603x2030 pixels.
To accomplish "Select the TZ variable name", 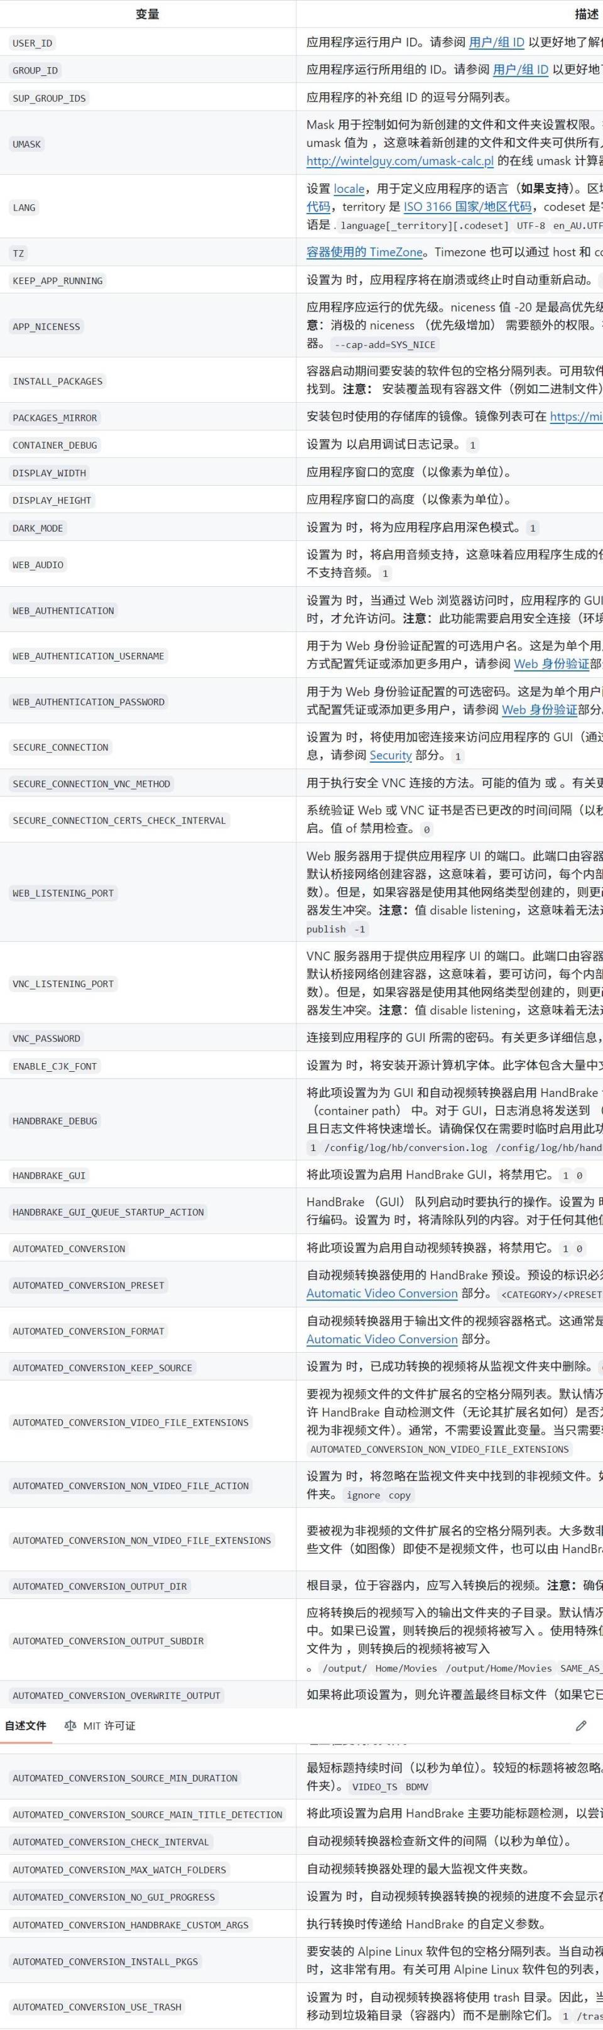I will (x=18, y=253).
